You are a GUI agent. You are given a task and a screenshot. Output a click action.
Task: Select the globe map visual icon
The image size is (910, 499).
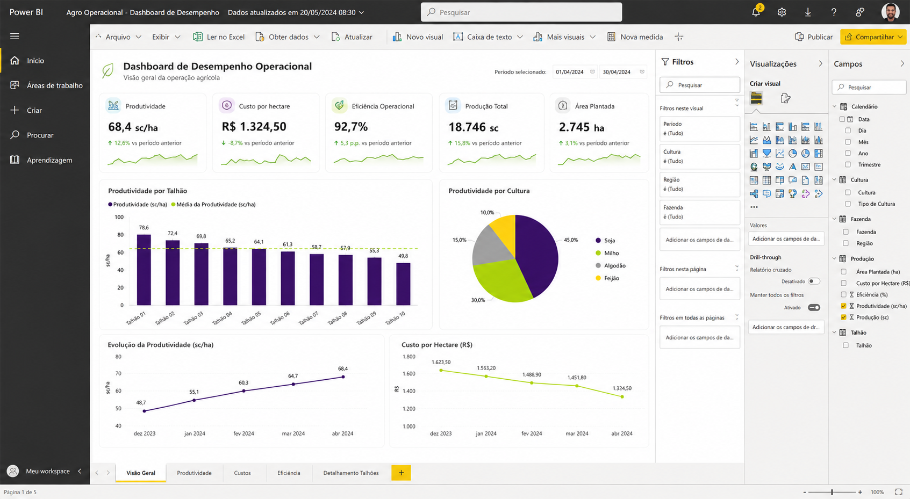(754, 167)
